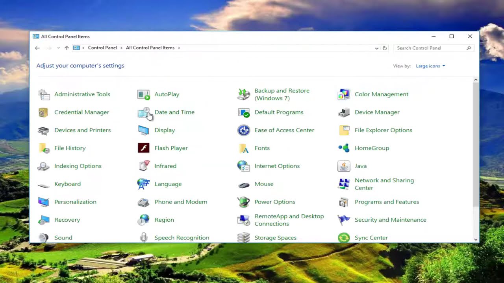Click the search magnifier icon
This screenshot has height=283, width=504.
[469, 48]
